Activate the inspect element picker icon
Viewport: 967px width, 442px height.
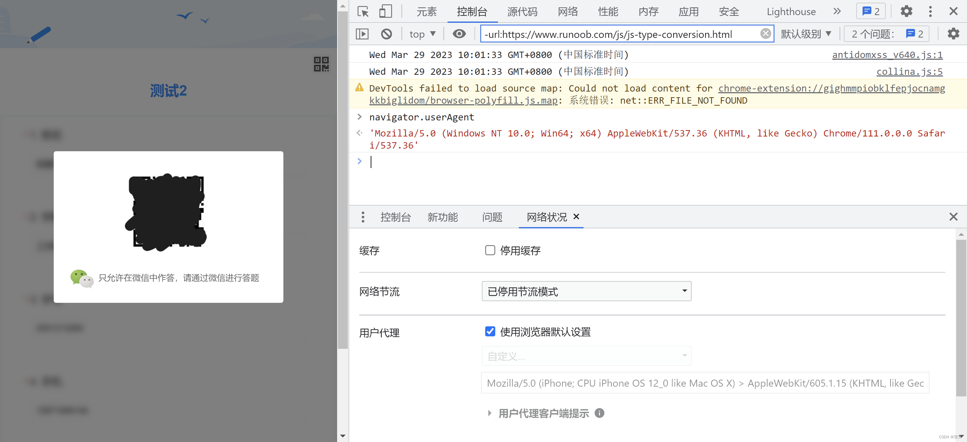tap(363, 11)
